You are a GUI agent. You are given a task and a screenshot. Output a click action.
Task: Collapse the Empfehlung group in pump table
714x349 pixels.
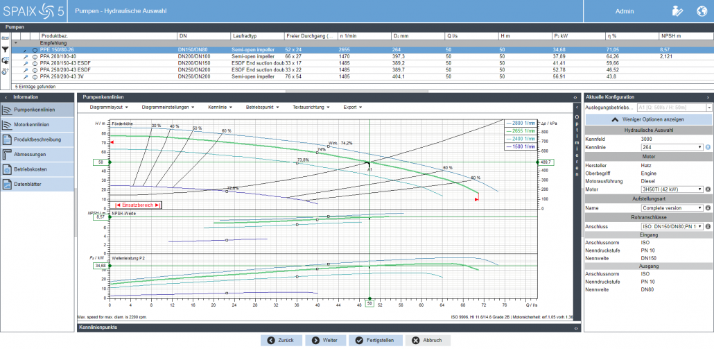(x=16, y=43)
